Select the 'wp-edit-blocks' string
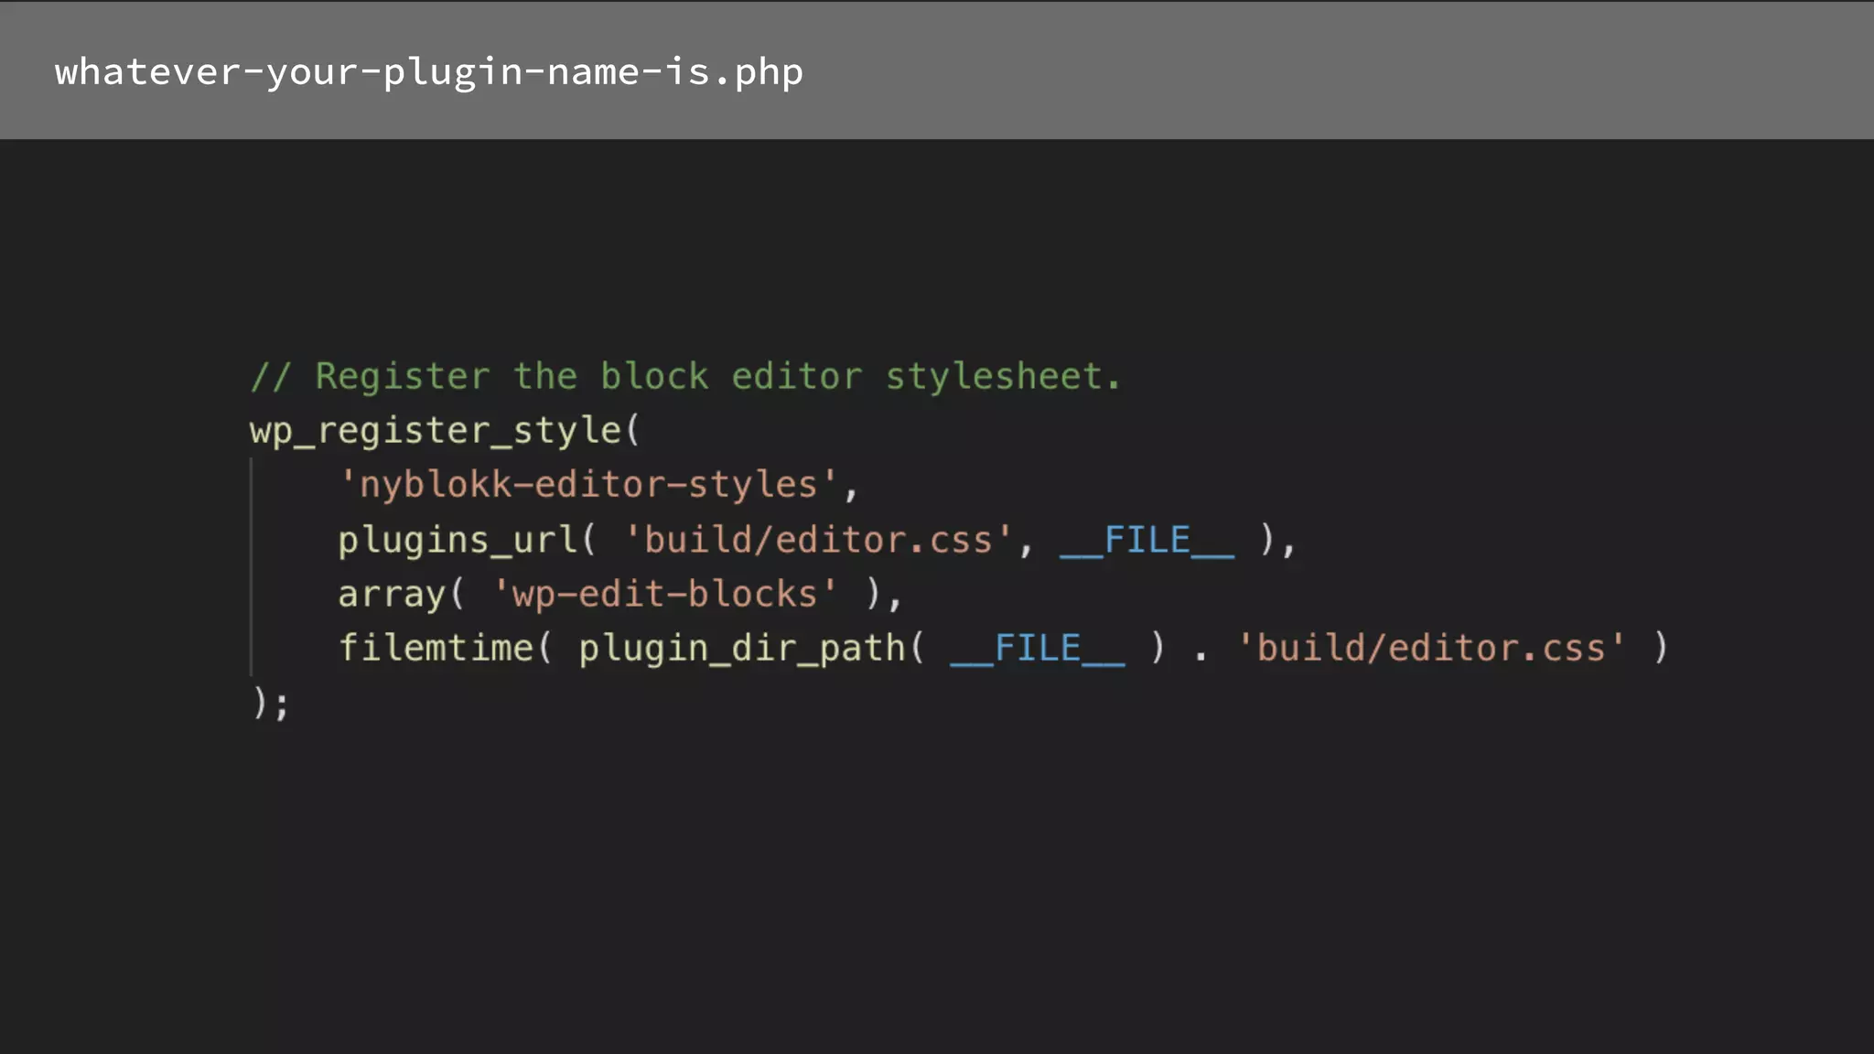 (x=664, y=594)
